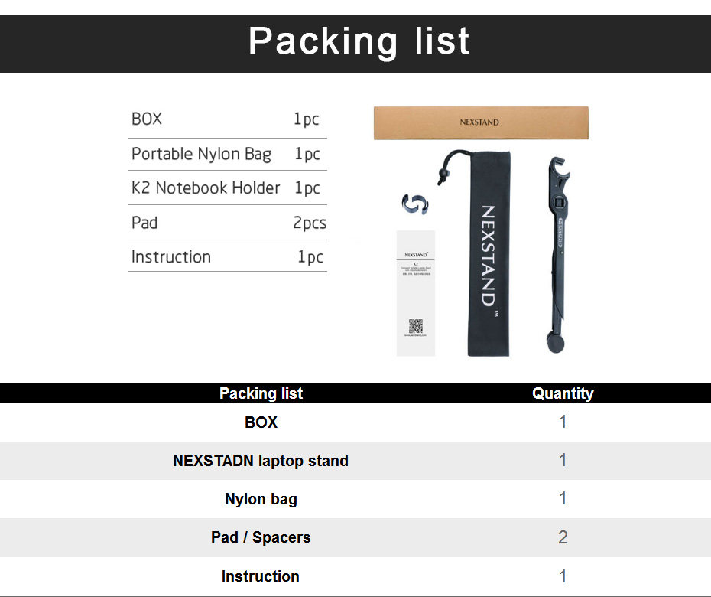Click the "Packing list" table column header
Viewport: 711px width, 597px height.
pos(261,393)
